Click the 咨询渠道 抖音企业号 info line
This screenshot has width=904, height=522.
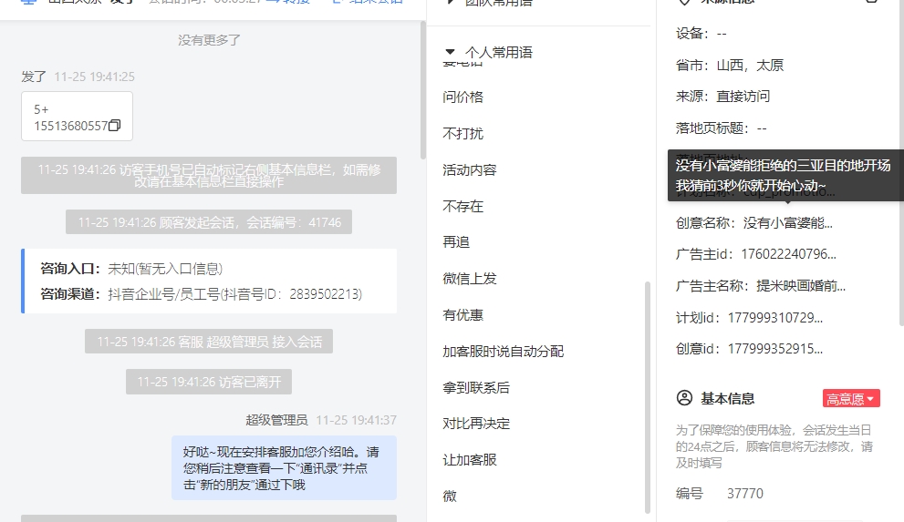(202, 294)
